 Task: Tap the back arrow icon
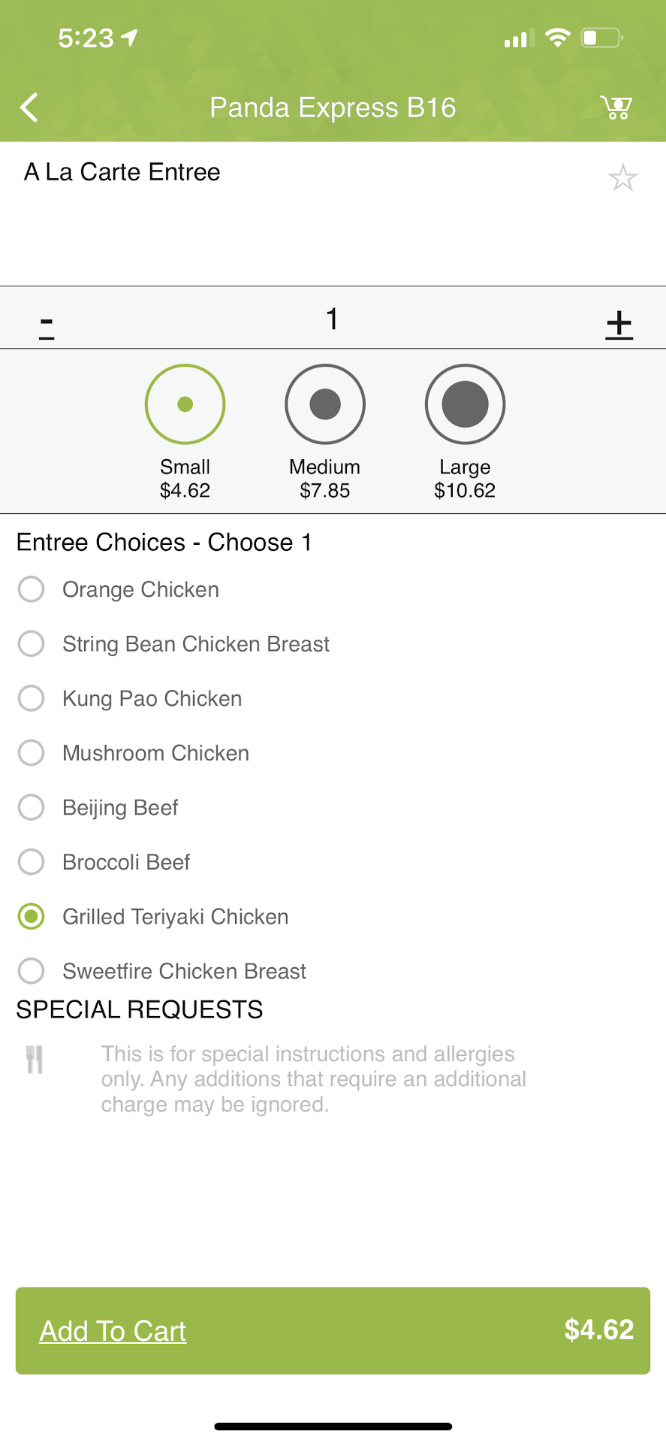coord(29,107)
